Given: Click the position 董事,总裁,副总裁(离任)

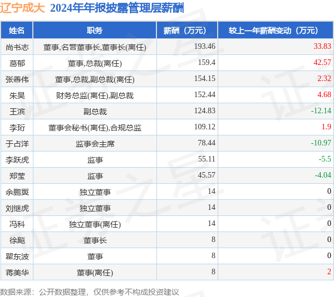Looking at the screenshot, I should [x=95, y=79].
